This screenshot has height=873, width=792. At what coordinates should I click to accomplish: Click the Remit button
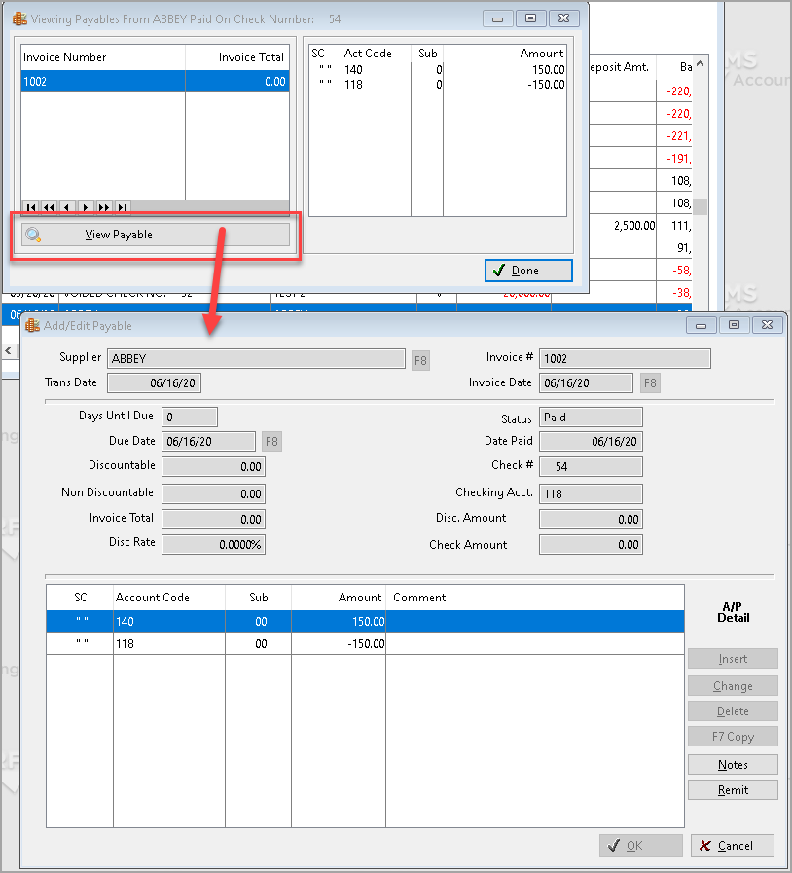[733, 789]
